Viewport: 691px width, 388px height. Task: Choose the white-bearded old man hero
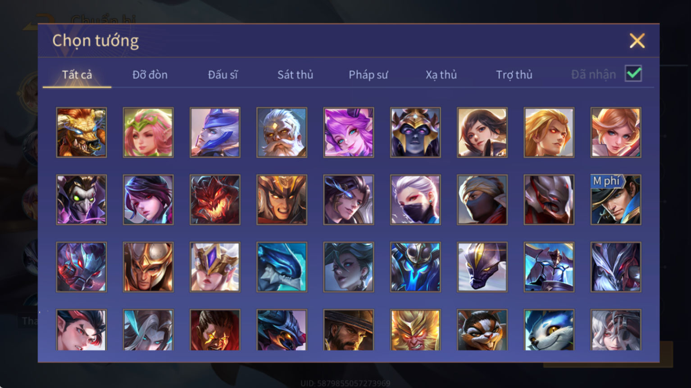(x=282, y=132)
